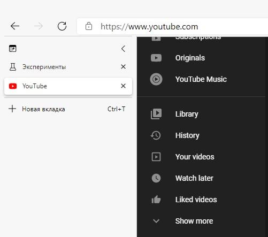Reload the page with the refresh icon
The image size is (268, 237).
62,26
